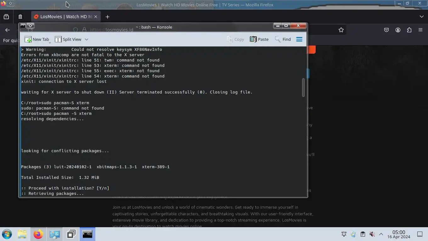Screen dimensions: 428x241
Task: Click the 'Retrieving packages...' terminal line
Action: coord(53,194)
